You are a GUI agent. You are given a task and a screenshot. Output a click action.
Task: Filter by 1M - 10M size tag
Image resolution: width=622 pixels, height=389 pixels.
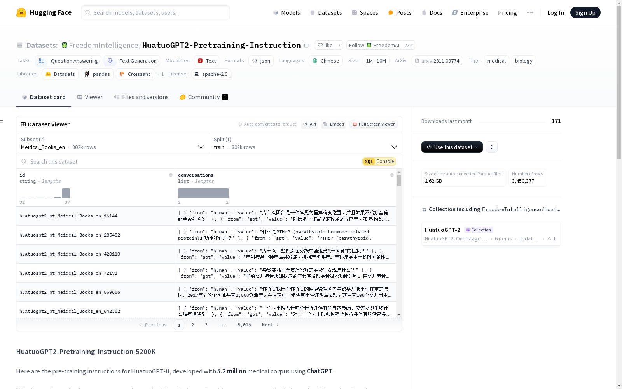pos(376,61)
